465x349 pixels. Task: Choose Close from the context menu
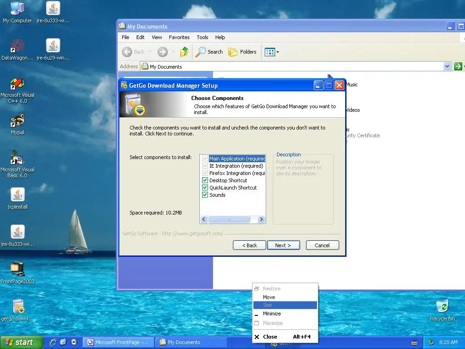click(285, 337)
